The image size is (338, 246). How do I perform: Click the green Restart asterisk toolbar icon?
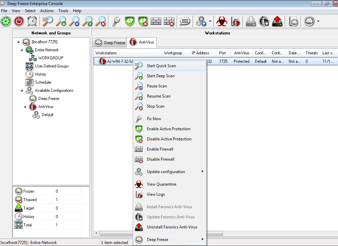point(6,22)
